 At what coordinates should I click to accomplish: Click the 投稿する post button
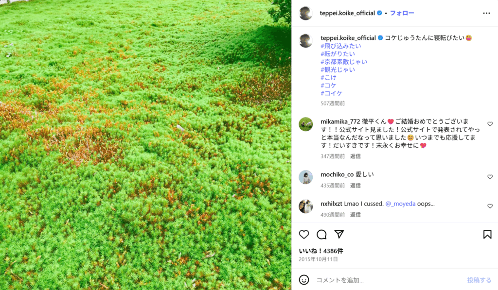click(x=479, y=280)
